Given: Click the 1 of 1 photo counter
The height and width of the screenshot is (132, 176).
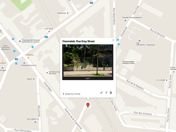Looking at the screenshot, I should 88,78.
